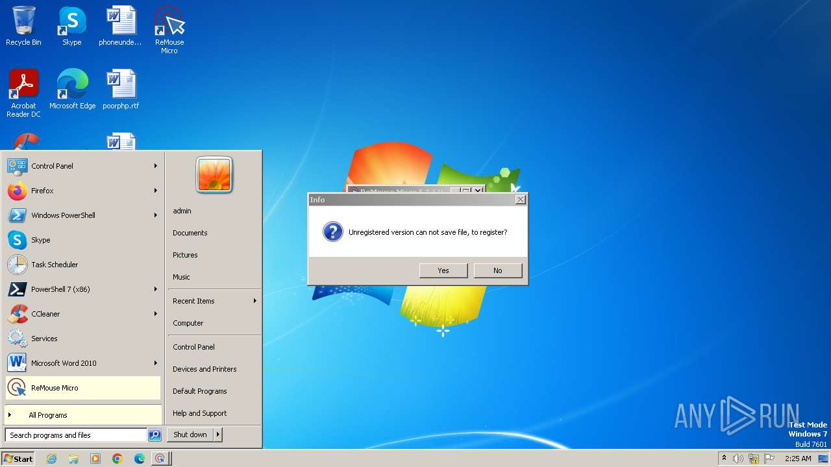
Task: Click the volume speaker tray icon
Action: click(x=738, y=459)
